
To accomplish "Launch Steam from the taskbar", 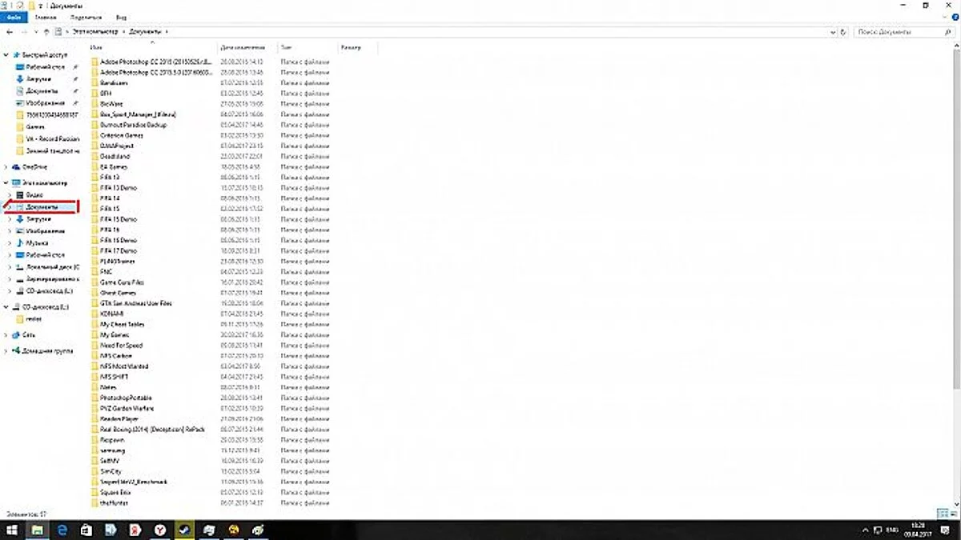I will [x=184, y=530].
